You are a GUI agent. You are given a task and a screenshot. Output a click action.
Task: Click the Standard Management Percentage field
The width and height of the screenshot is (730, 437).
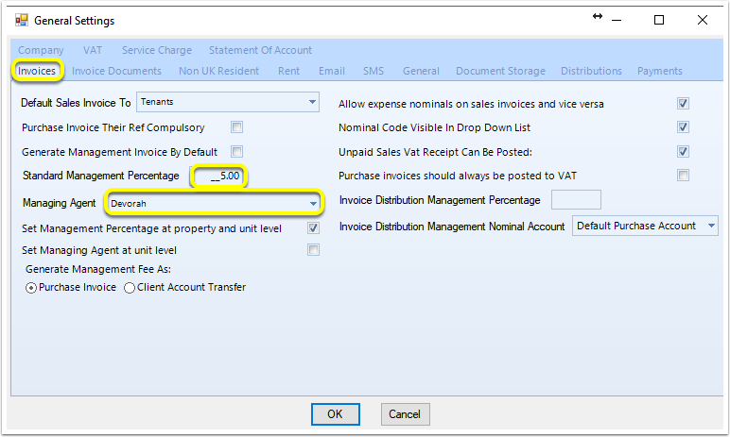pyautogui.click(x=218, y=176)
